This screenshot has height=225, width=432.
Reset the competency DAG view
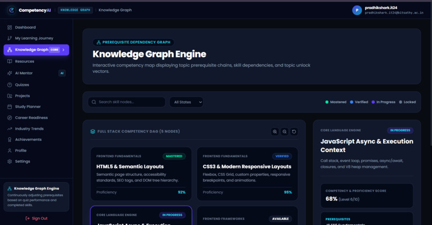pyautogui.click(x=294, y=132)
